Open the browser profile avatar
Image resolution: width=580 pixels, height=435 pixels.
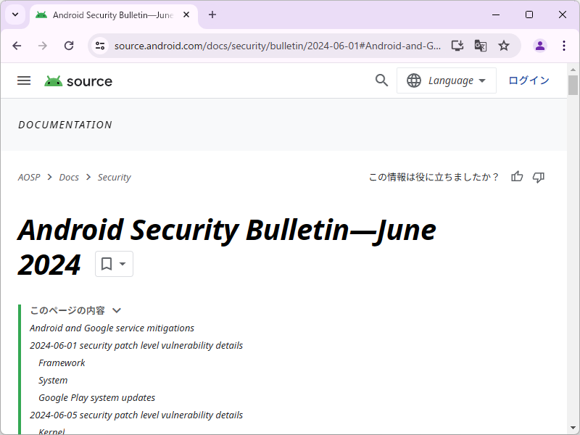539,45
